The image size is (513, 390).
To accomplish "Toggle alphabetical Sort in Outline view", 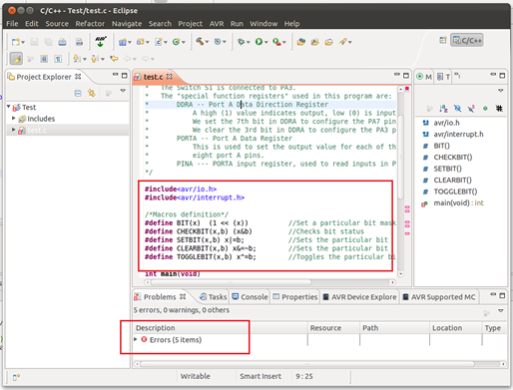I will coord(443,108).
